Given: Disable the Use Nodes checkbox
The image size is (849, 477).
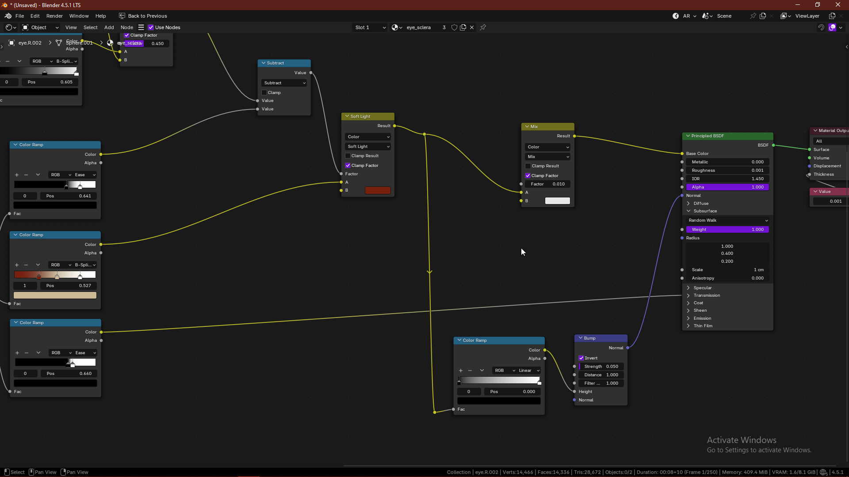Looking at the screenshot, I should [x=151, y=27].
